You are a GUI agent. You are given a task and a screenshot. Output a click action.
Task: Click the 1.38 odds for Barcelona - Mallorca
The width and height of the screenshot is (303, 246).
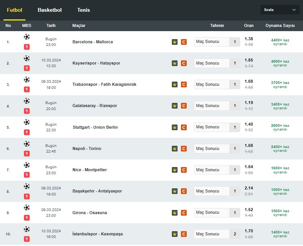pyautogui.click(x=249, y=39)
